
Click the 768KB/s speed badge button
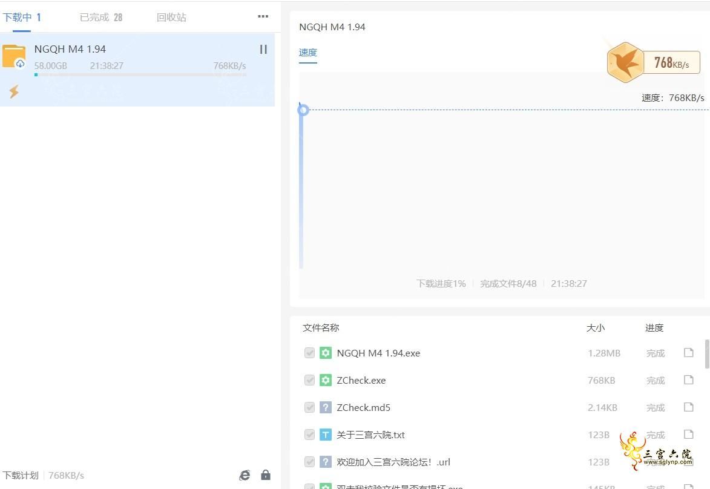coord(671,62)
